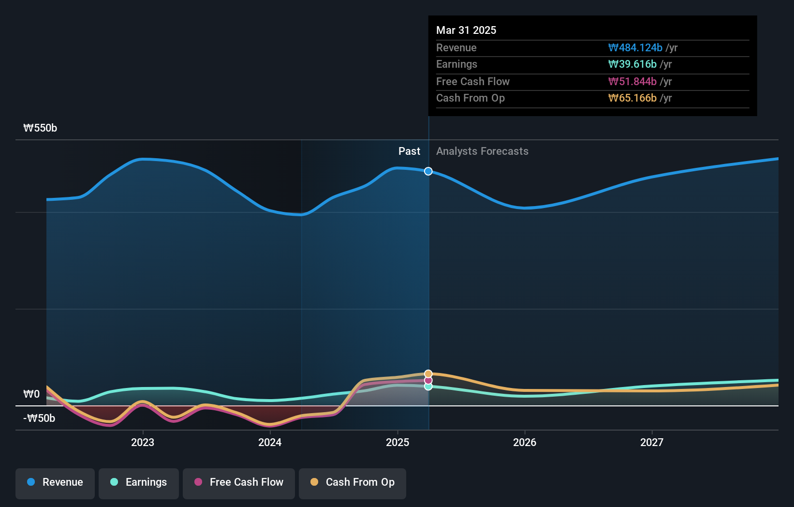Click the 2027 x-axis label
This screenshot has height=507, width=794.
pos(652,442)
